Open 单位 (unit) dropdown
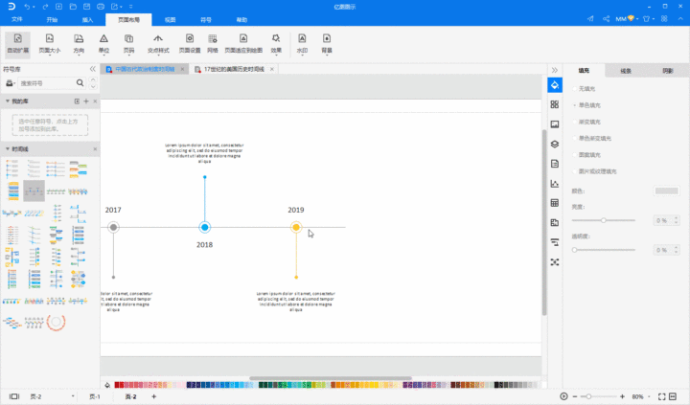 (x=103, y=43)
